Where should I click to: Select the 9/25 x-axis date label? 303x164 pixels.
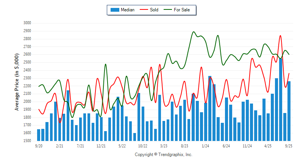289,145
